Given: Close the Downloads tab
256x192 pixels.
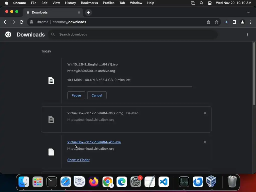Looking at the screenshot, I should 79,12.
